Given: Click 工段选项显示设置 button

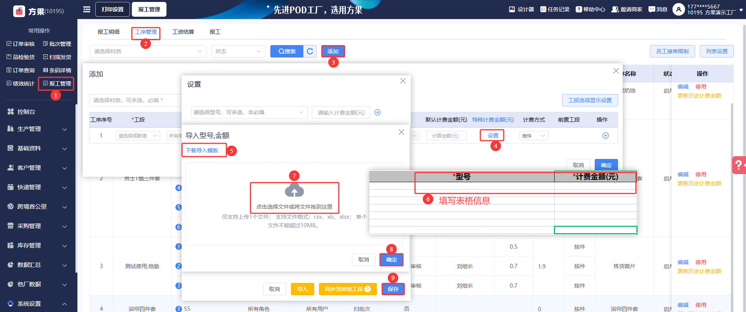Looking at the screenshot, I should 590,100.
